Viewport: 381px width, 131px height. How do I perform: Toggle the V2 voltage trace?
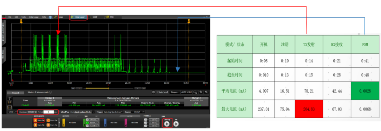click(87, 120)
